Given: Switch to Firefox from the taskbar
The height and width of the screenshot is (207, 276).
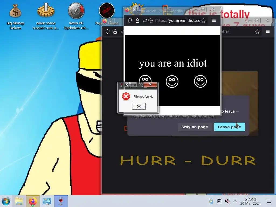Looking at the screenshot, I should (33, 201).
